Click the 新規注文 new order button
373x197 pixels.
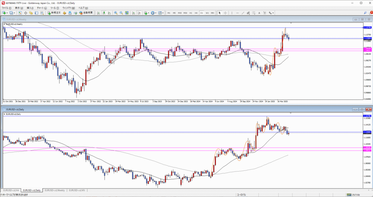point(54,13)
